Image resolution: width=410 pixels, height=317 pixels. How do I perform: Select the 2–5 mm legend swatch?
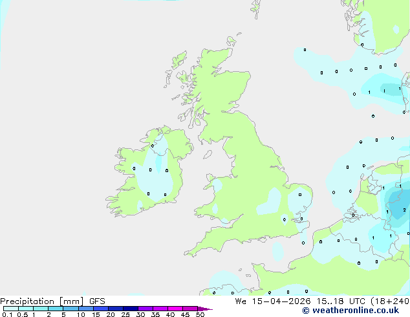pyautogui.click(x=56, y=309)
